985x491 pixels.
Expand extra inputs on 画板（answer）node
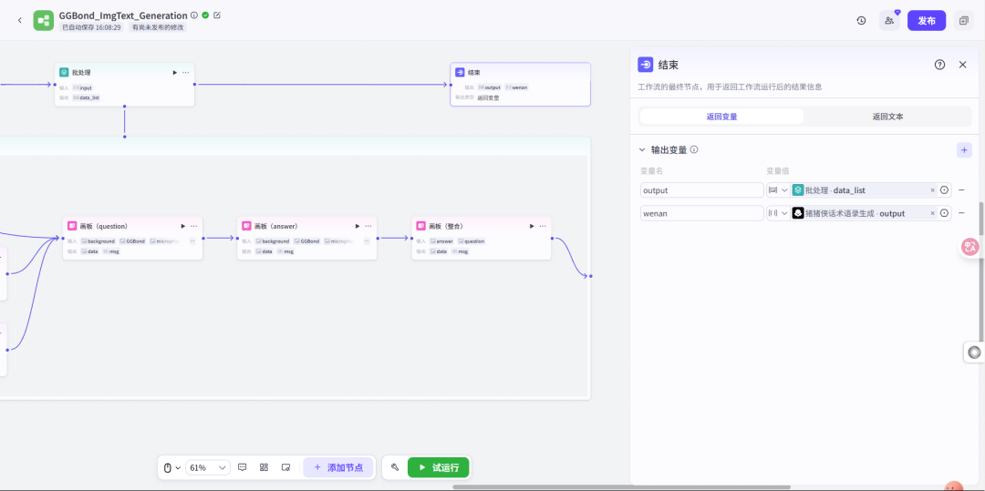[x=367, y=240]
